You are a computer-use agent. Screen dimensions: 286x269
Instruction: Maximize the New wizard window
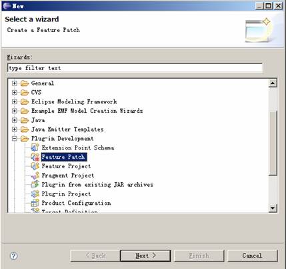coord(269,6)
